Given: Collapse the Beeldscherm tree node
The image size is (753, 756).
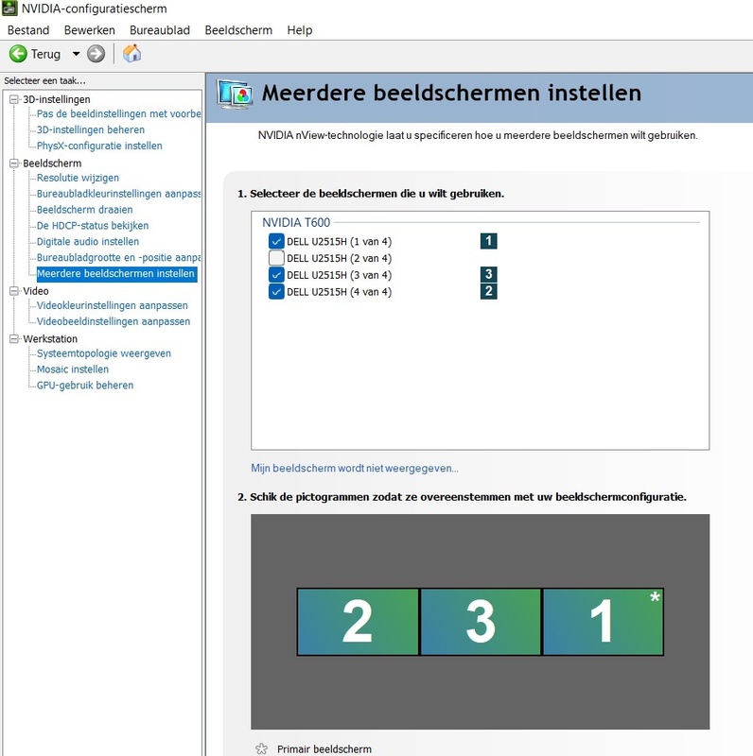Looking at the screenshot, I should (14, 163).
